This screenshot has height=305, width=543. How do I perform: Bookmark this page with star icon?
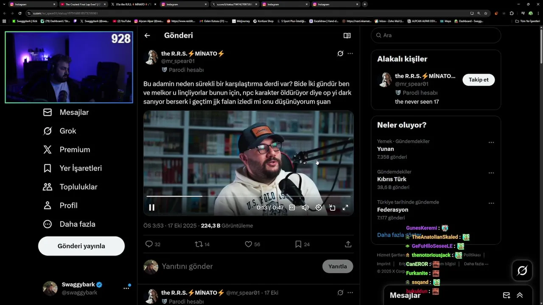pyautogui.click(x=486, y=13)
